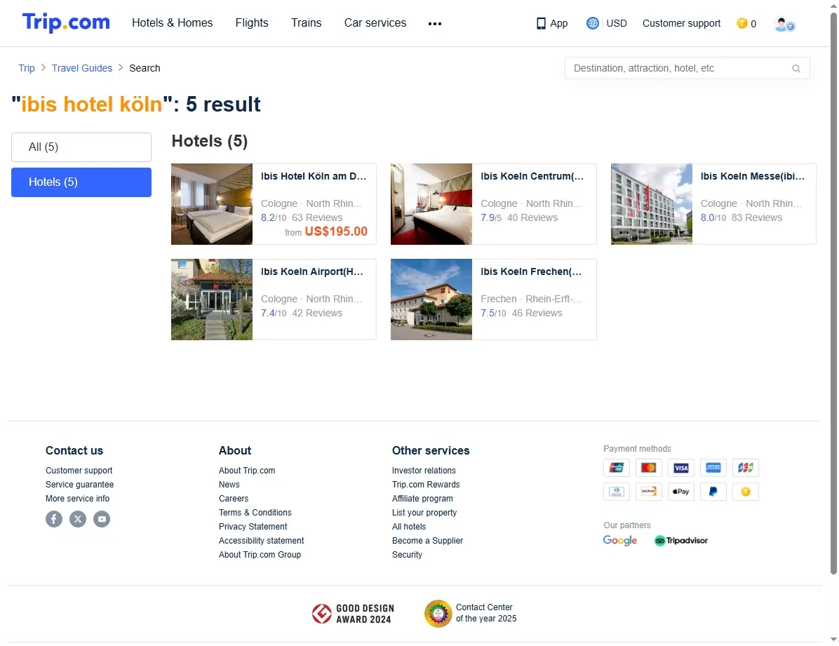Open the YouTube social icon
This screenshot has width=839, height=646.
point(102,519)
